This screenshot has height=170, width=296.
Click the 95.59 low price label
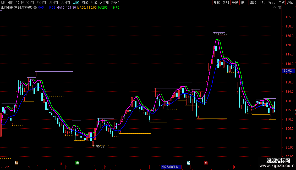(100, 146)
